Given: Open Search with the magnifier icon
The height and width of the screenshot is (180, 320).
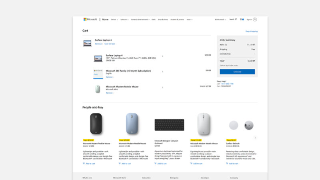Looking at the screenshot, I should 236,19.
